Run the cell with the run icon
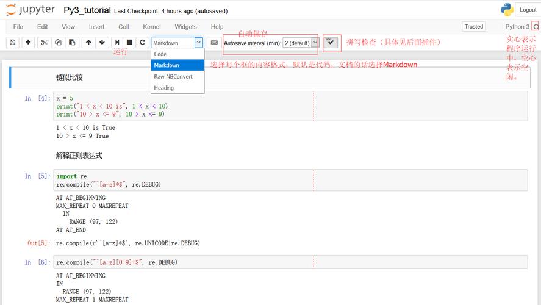The image size is (541, 305). click(117, 43)
